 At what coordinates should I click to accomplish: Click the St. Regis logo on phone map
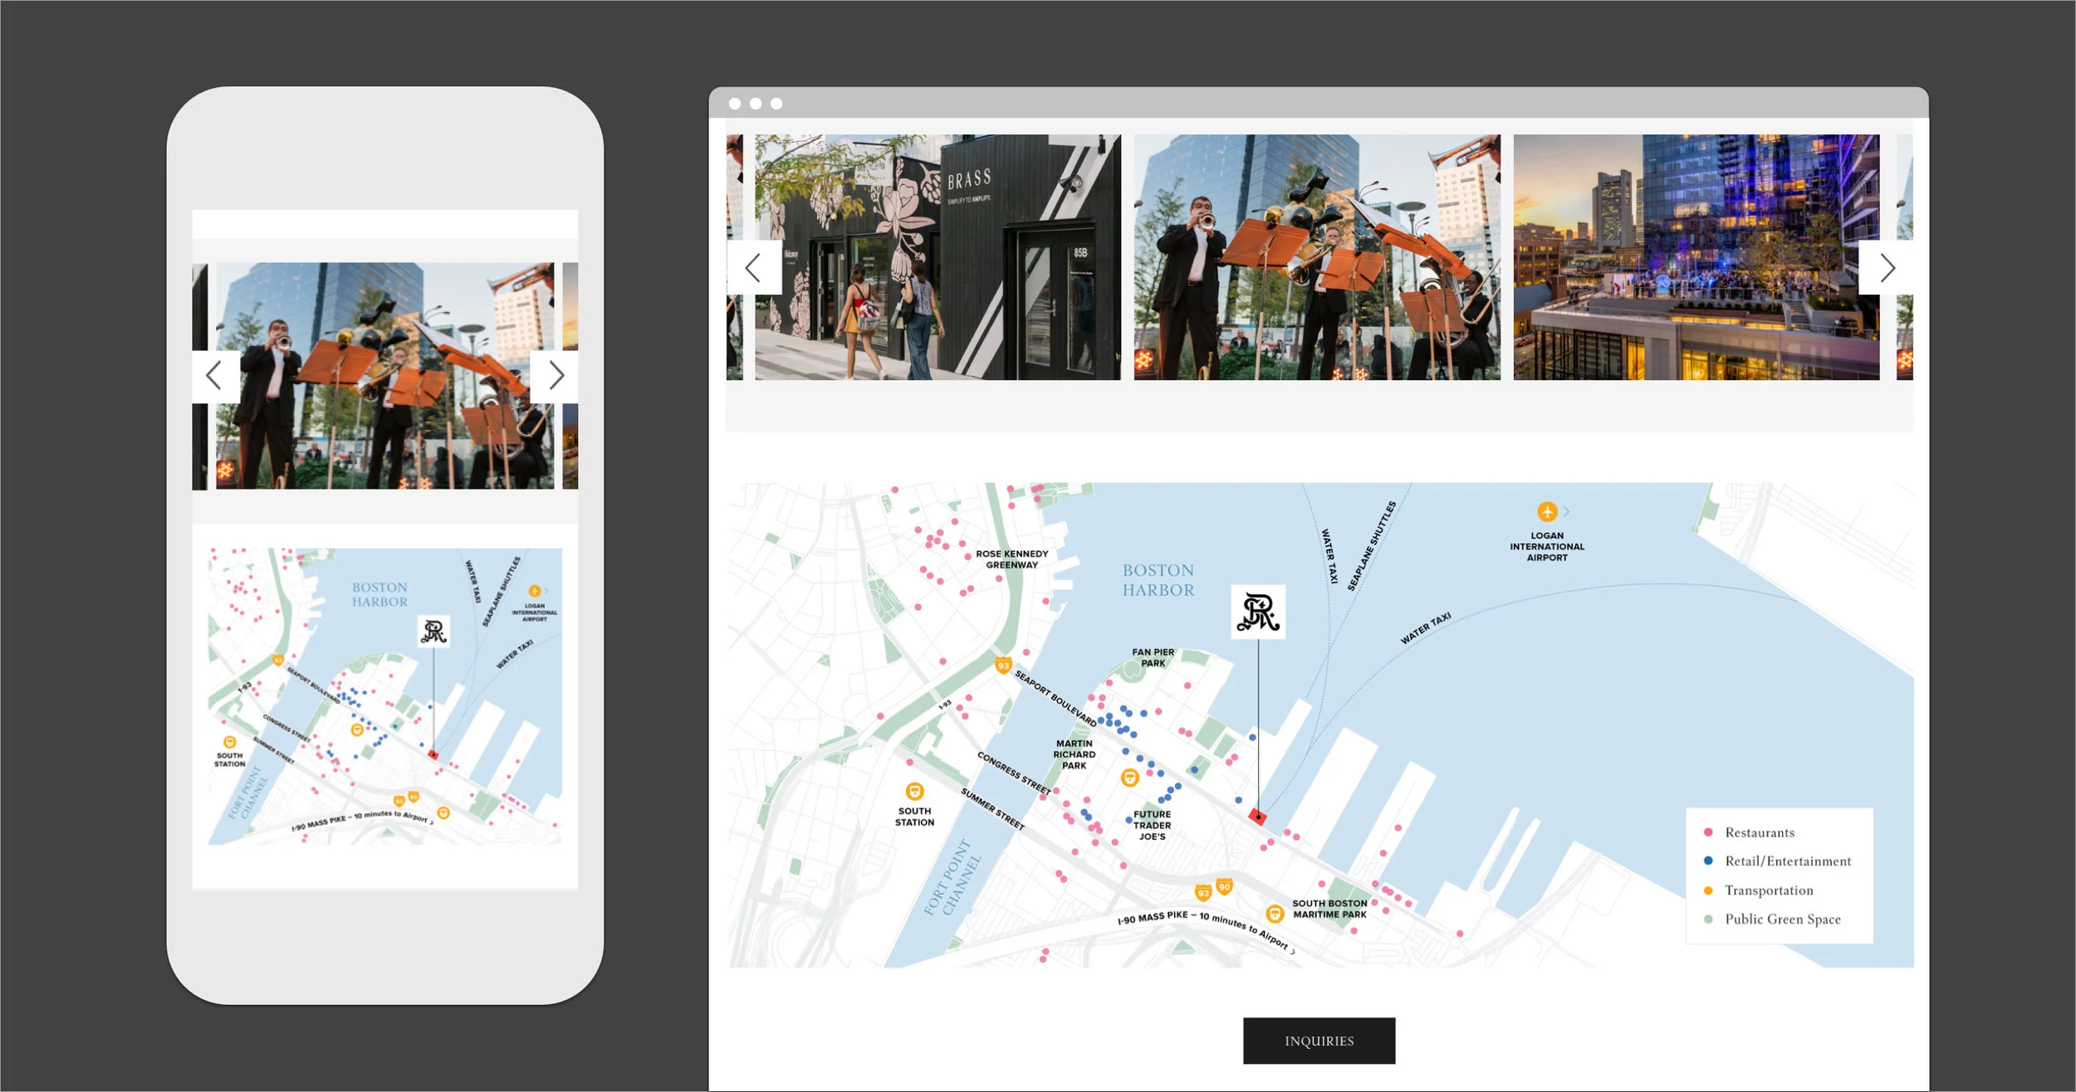(433, 631)
